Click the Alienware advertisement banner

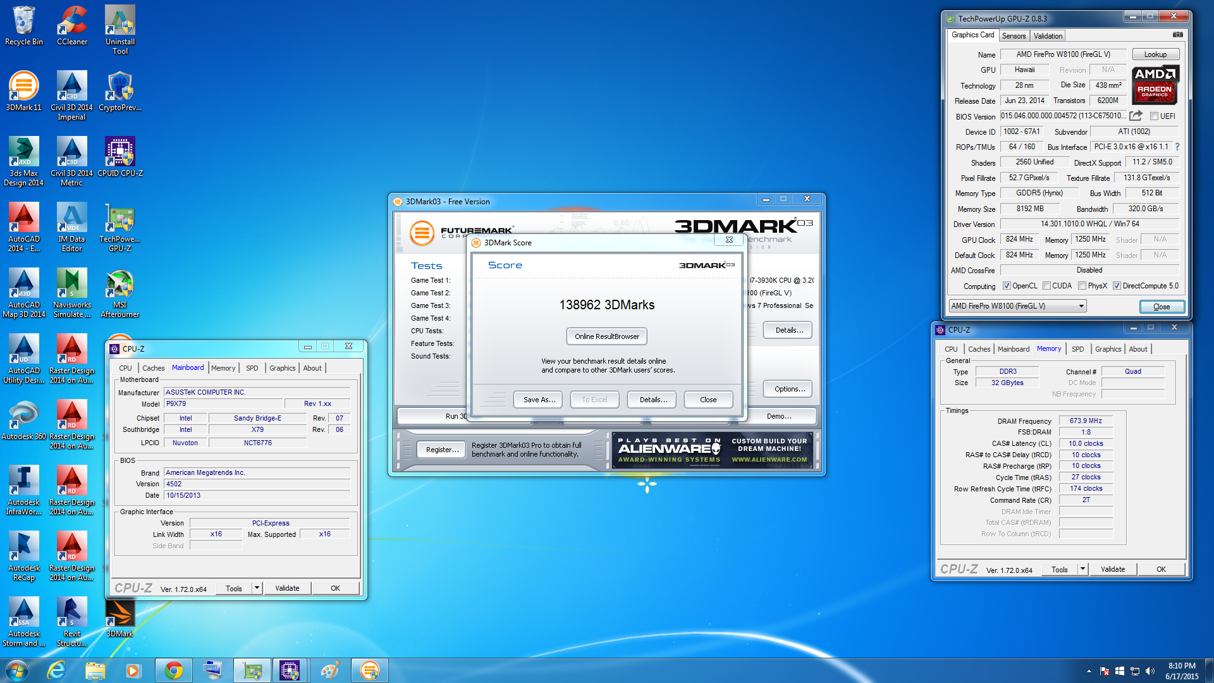tap(713, 450)
